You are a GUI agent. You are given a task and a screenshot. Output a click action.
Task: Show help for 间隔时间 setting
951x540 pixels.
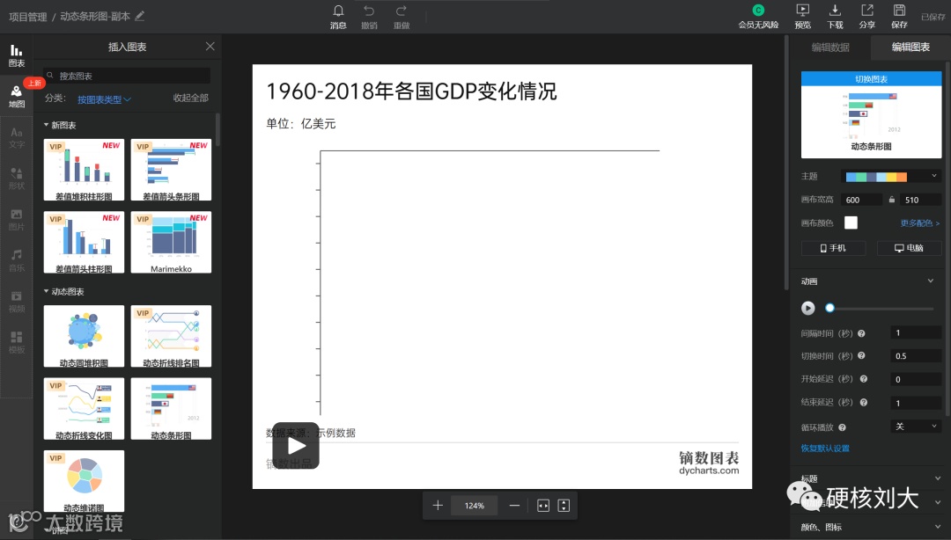[861, 333]
